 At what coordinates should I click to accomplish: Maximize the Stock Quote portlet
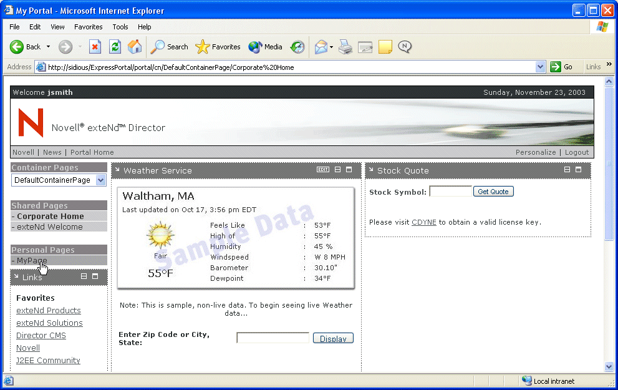point(578,170)
